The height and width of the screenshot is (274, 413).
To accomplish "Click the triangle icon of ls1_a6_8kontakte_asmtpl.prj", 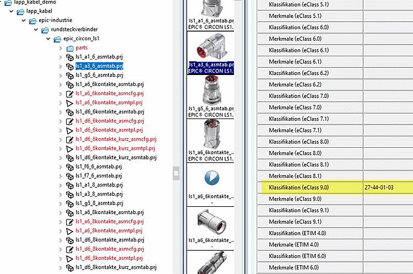I will [69, 231].
